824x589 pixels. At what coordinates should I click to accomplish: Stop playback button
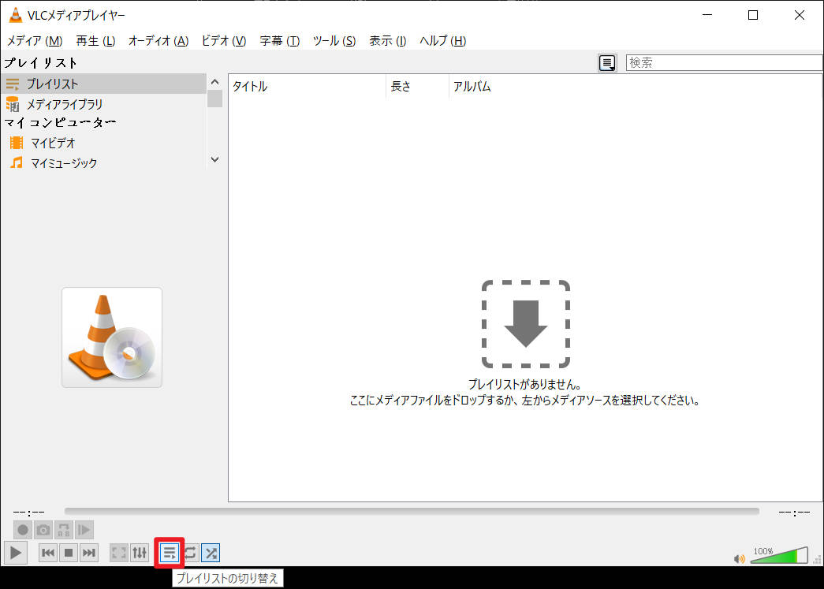tap(69, 553)
